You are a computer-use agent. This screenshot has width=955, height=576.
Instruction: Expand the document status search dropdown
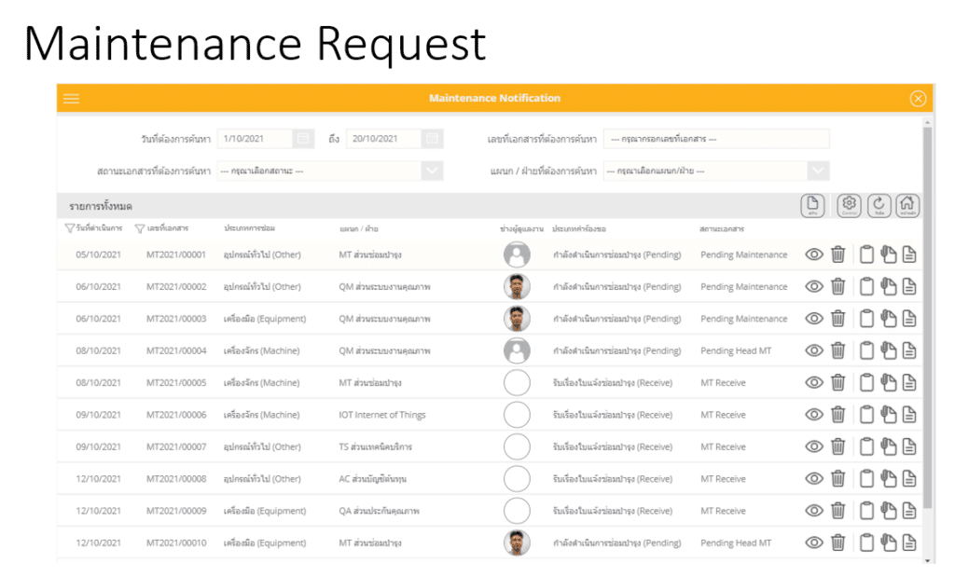(x=432, y=171)
